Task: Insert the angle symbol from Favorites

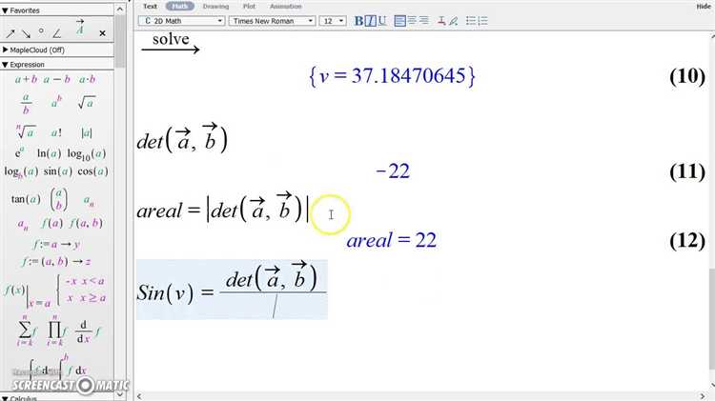Action: pyautogui.click(x=56, y=33)
